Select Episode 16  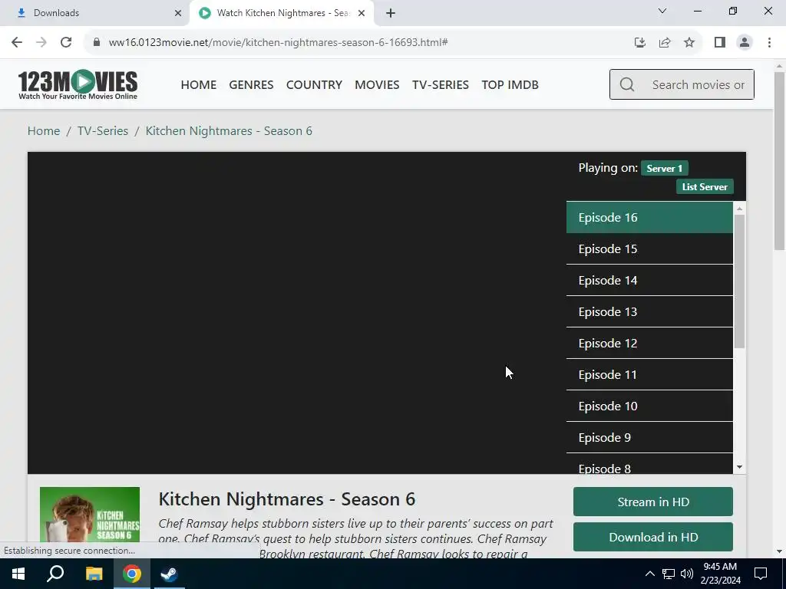[649, 217]
